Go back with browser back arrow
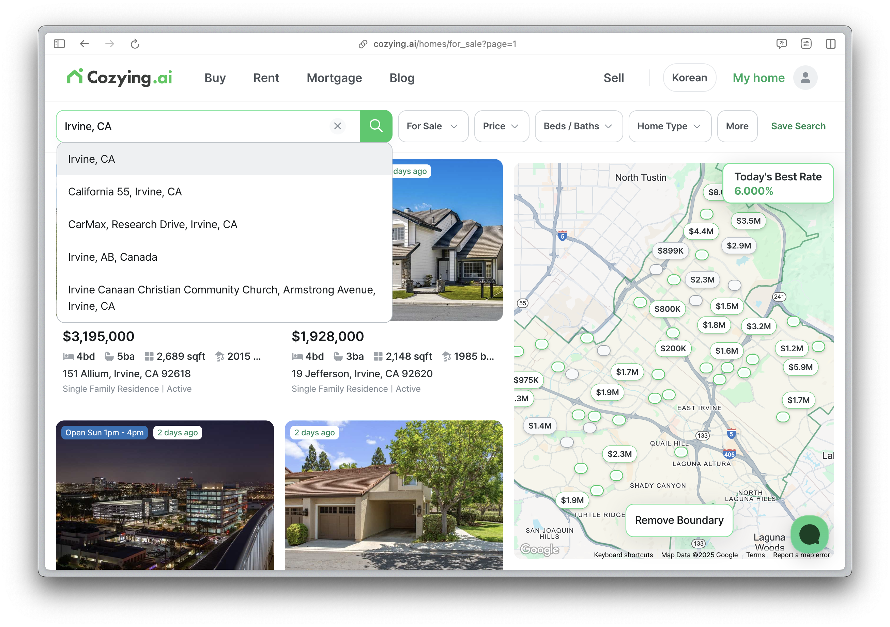 pos(84,44)
